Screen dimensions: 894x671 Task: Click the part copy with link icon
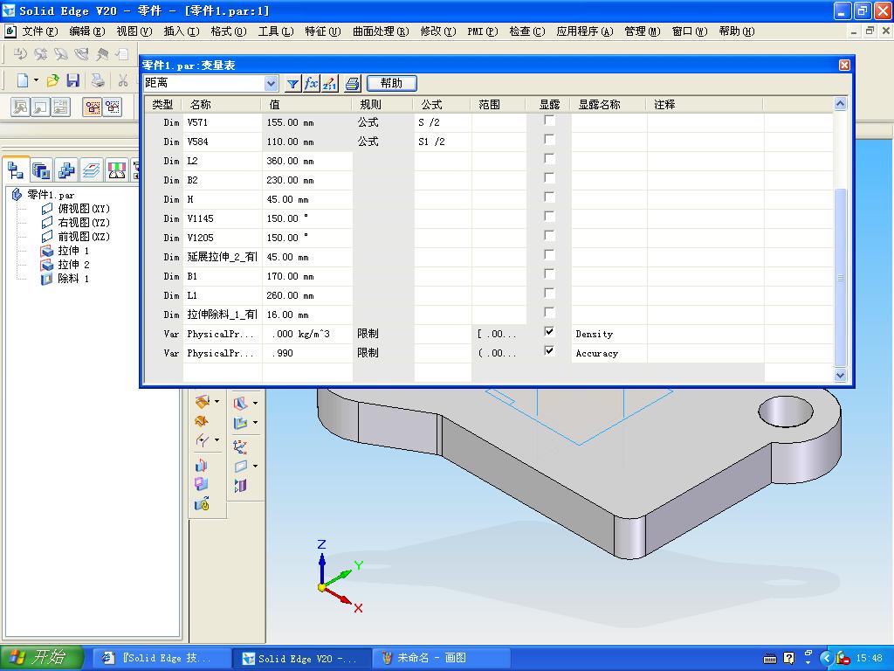[202, 504]
